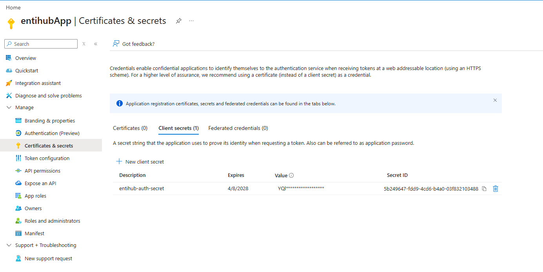Click the Manifest icon
543x272 pixels.
coord(18,233)
